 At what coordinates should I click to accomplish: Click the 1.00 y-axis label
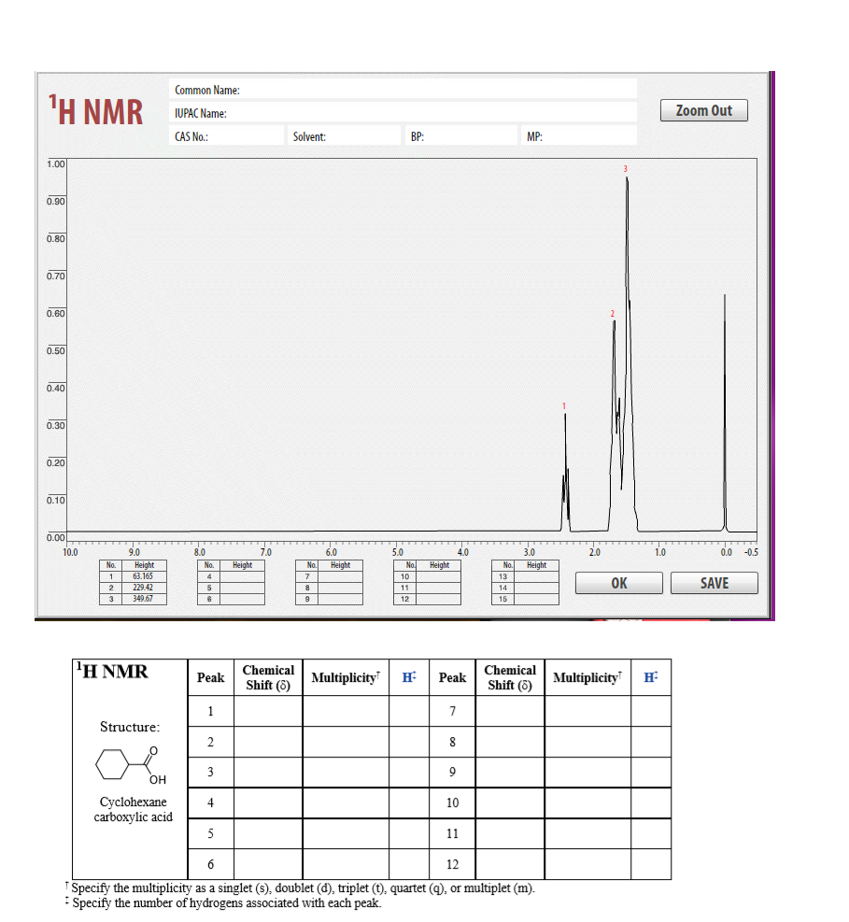click(x=56, y=164)
